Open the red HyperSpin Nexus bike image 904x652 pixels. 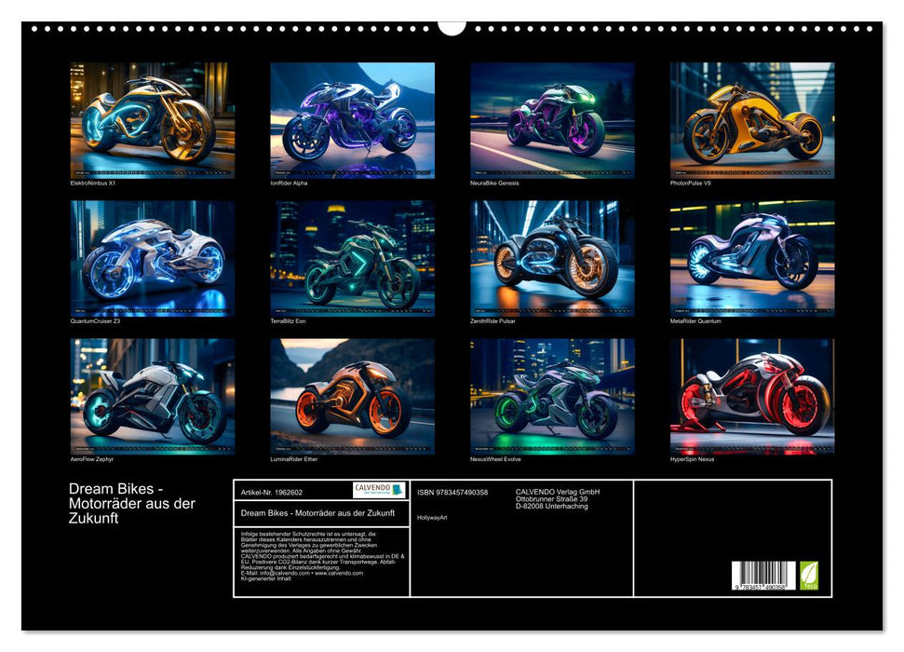tap(751, 396)
